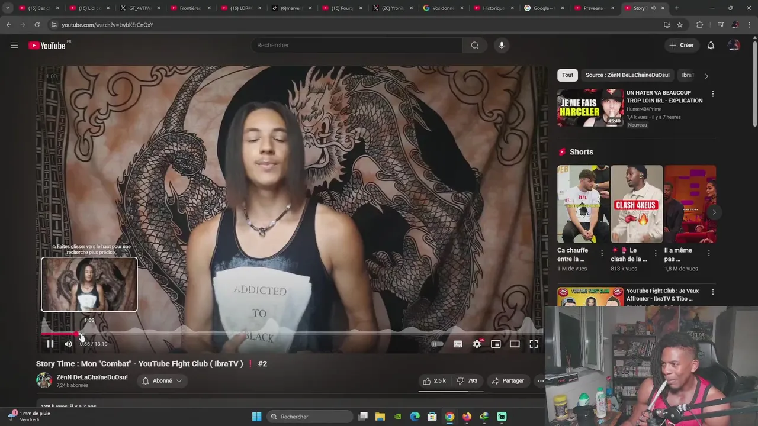This screenshot has width=758, height=426.
Task: Reload the current page
Action: (37, 25)
